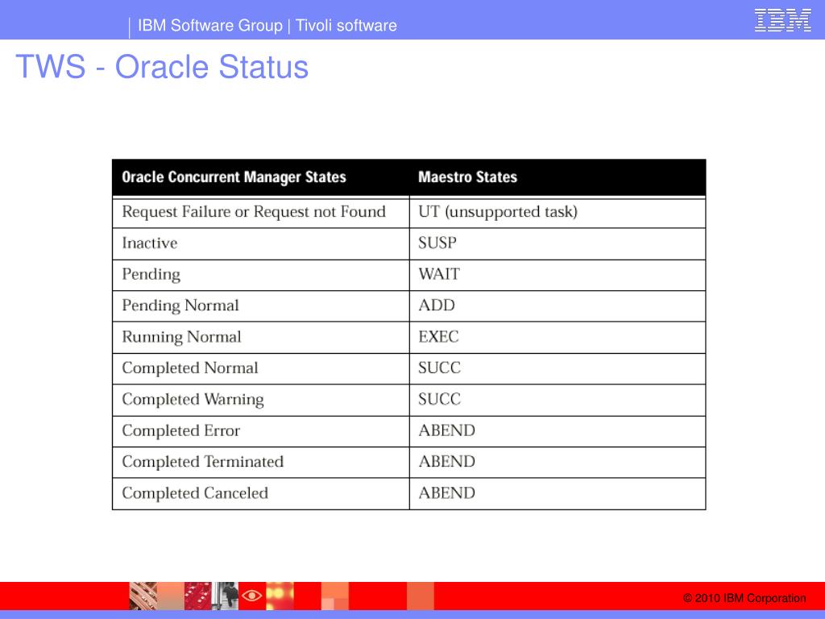Click the walking person thumbnail in the footer
825x619 pixels.
(x=226, y=596)
